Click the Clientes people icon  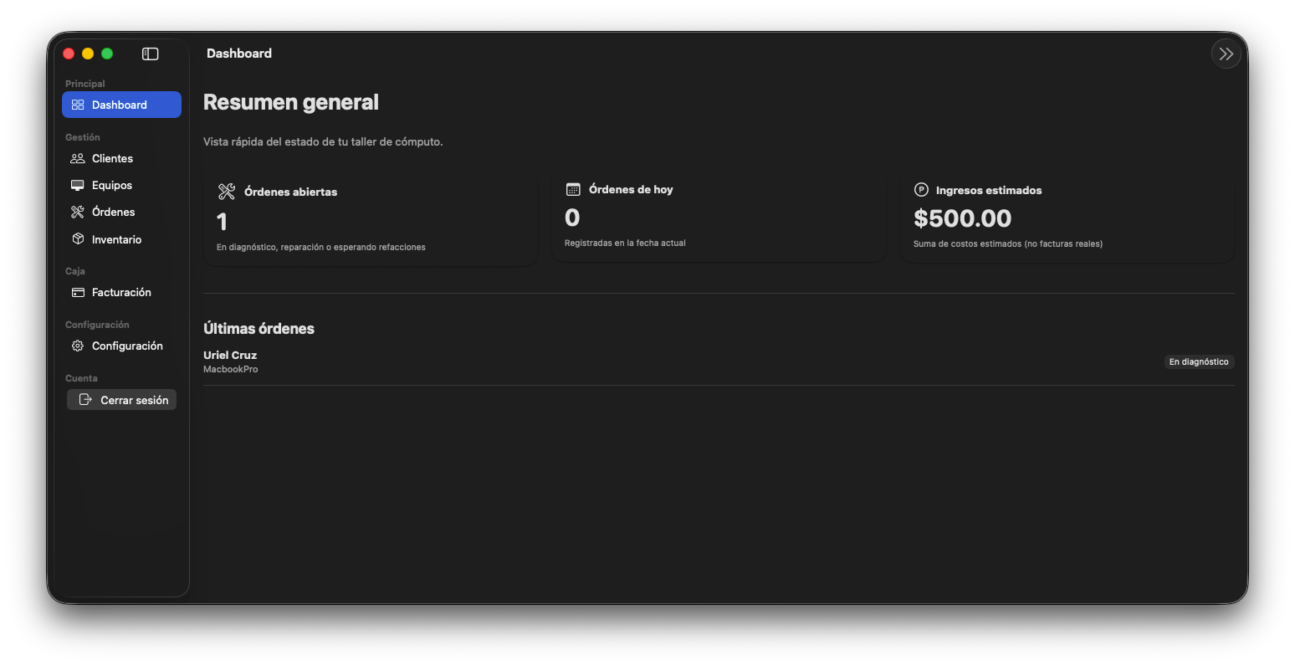click(x=78, y=158)
